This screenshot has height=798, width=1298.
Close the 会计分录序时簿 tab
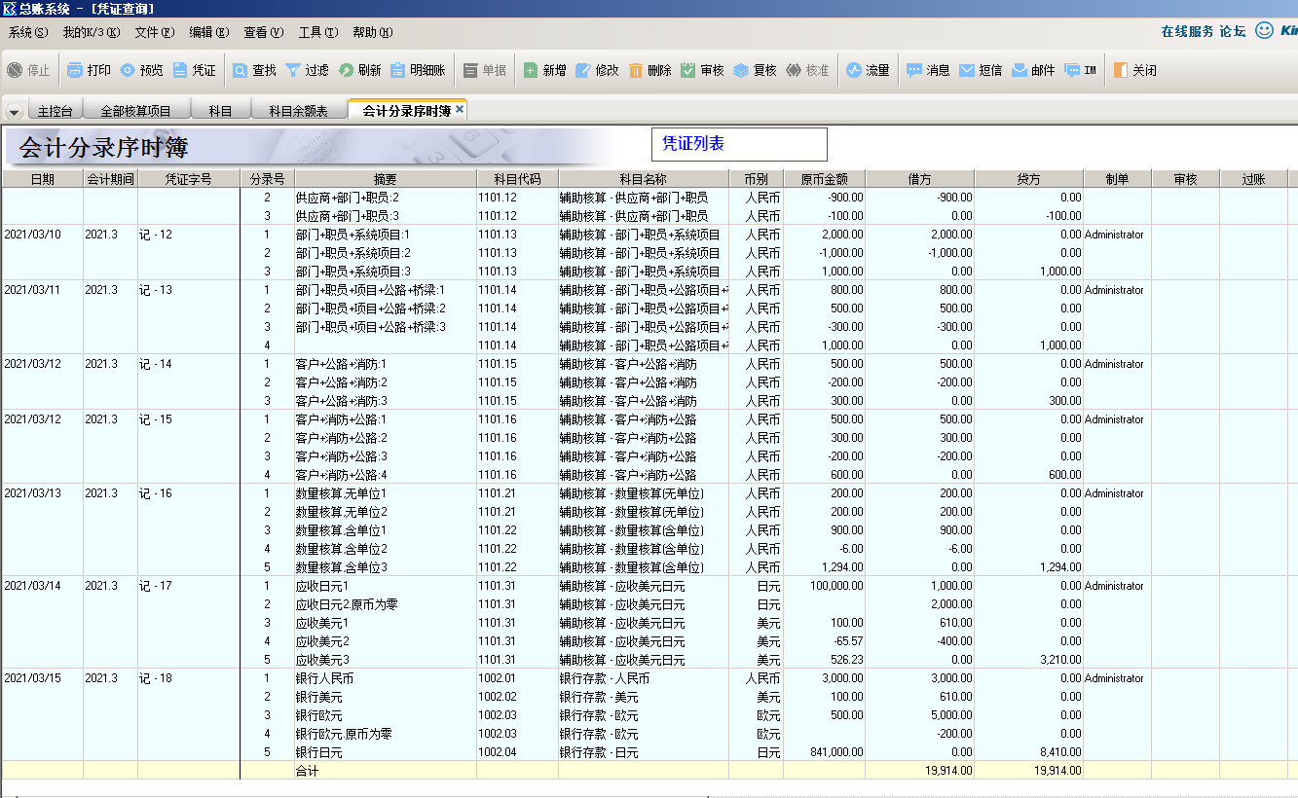point(460,110)
